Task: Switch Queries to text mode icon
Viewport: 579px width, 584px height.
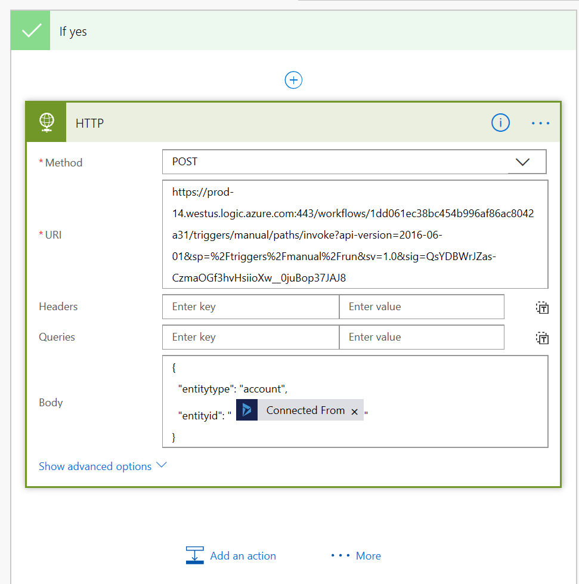Action: 541,338
